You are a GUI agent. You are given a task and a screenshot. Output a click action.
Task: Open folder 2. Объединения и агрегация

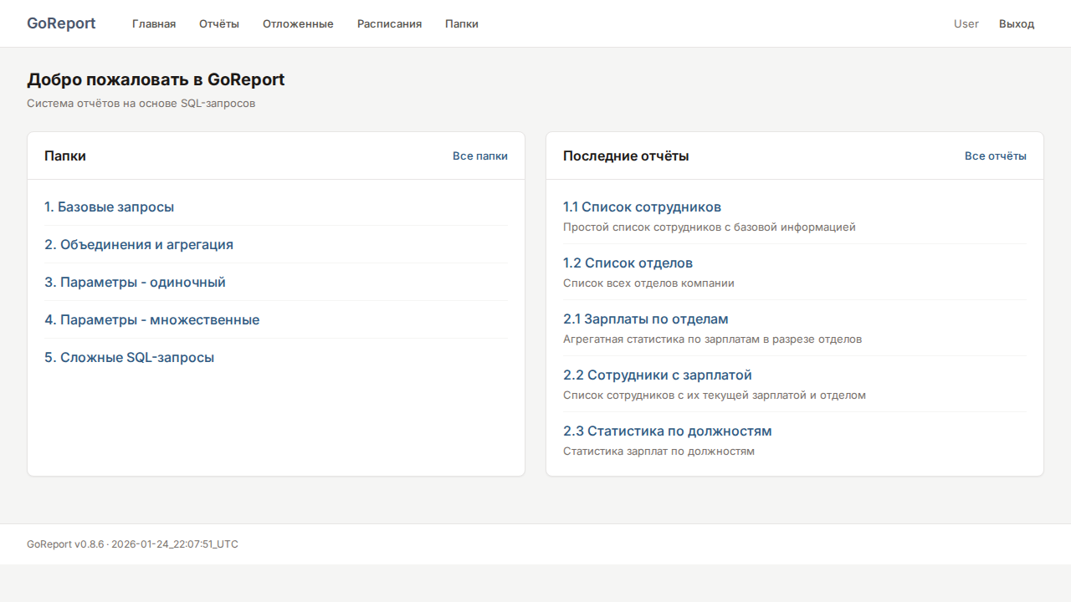[139, 244]
